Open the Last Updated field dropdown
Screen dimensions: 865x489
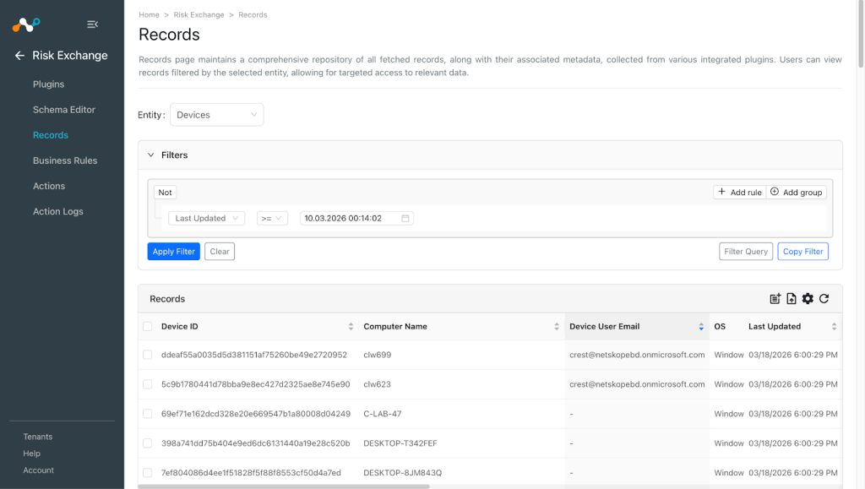click(206, 218)
